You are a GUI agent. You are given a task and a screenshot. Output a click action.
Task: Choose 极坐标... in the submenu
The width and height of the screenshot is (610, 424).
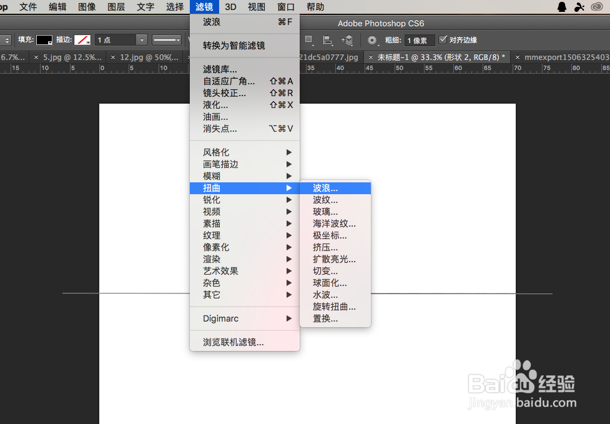pos(335,235)
